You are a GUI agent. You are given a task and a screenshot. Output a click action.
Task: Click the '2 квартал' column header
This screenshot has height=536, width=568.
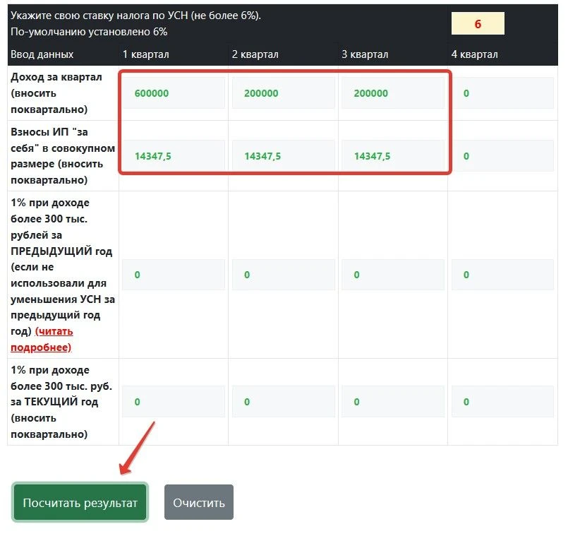point(255,54)
